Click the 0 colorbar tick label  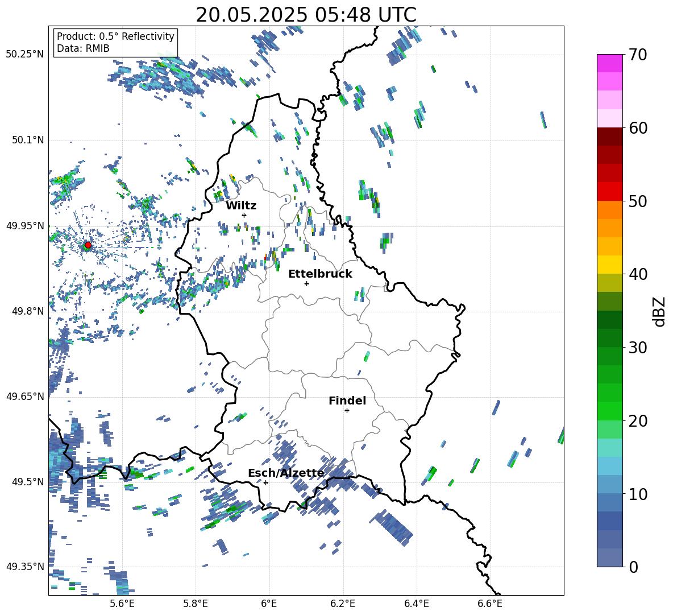click(633, 567)
